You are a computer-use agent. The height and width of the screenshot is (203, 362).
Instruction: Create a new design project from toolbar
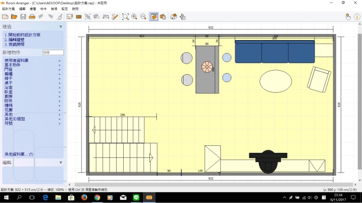coord(5,17)
